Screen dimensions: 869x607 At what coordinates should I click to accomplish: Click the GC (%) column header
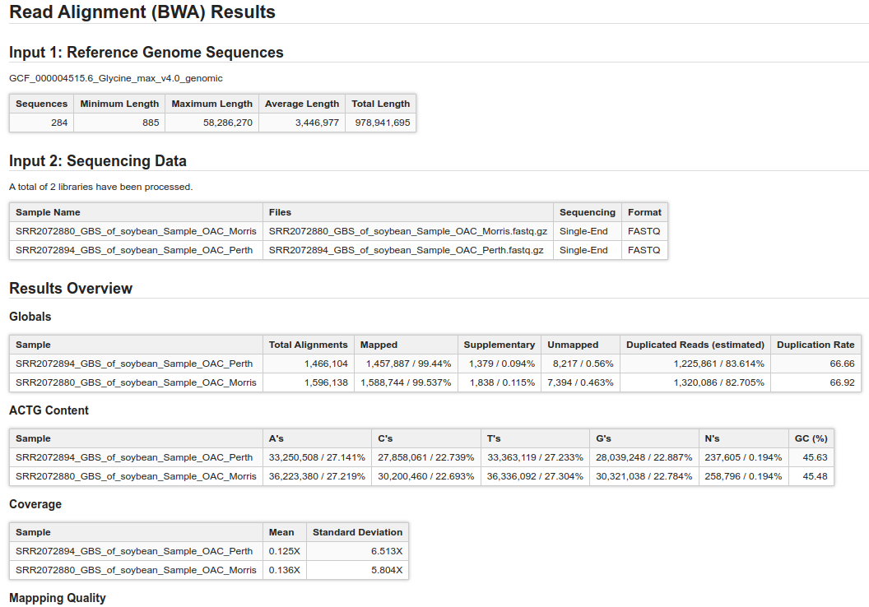tap(811, 438)
